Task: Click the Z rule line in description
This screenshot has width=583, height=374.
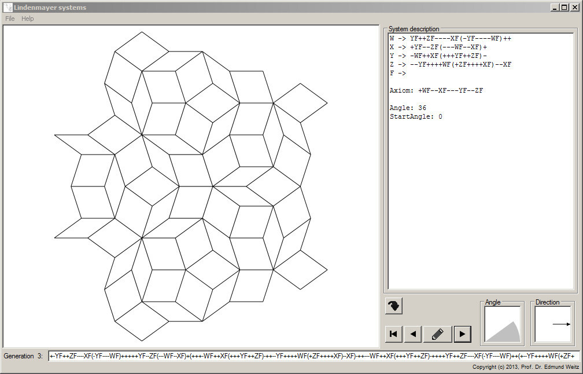Action: pyautogui.click(x=450, y=64)
